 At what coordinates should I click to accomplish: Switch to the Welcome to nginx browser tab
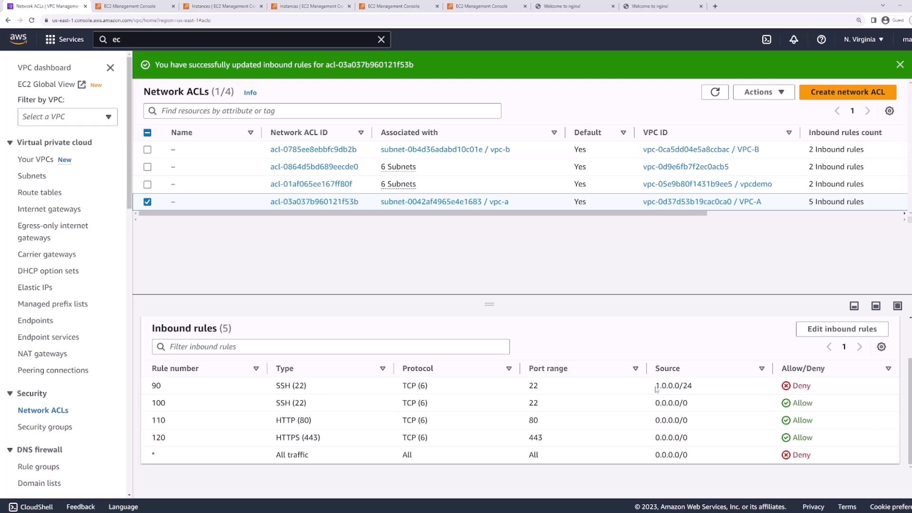[562, 6]
